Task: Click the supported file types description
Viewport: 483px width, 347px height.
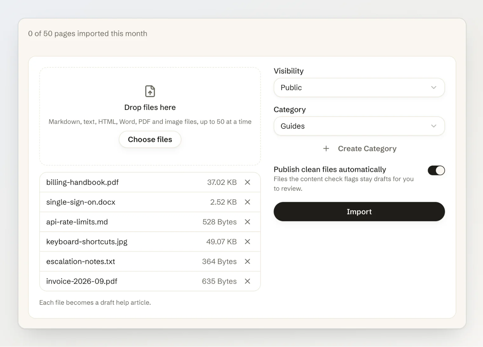Action: point(150,122)
